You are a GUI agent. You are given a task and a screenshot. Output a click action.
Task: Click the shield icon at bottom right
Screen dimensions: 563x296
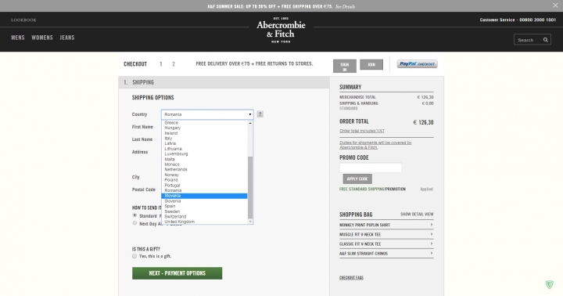(549, 284)
